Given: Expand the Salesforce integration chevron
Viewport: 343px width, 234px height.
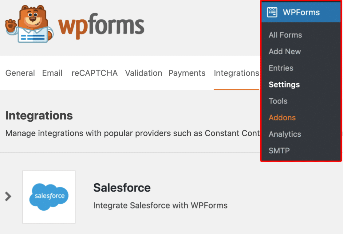Looking at the screenshot, I should pyautogui.click(x=8, y=197).
